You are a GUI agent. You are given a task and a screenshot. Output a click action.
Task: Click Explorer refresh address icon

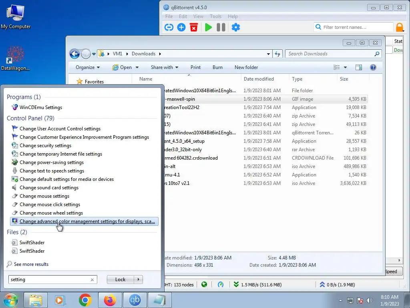coord(277,54)
